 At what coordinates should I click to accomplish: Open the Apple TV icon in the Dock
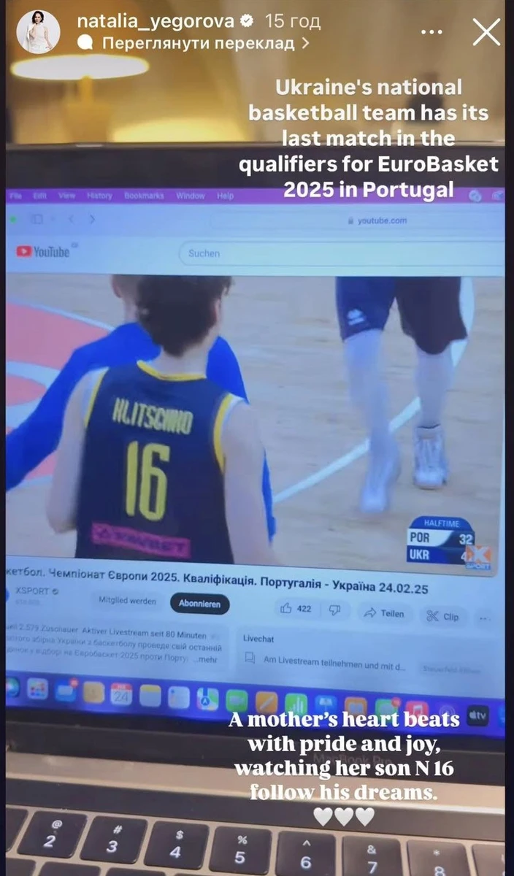477,716
